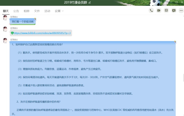Click sender avatar beside the bilibili link message
This screenshot has height=116, width=184.
click(x=5, y=29)
